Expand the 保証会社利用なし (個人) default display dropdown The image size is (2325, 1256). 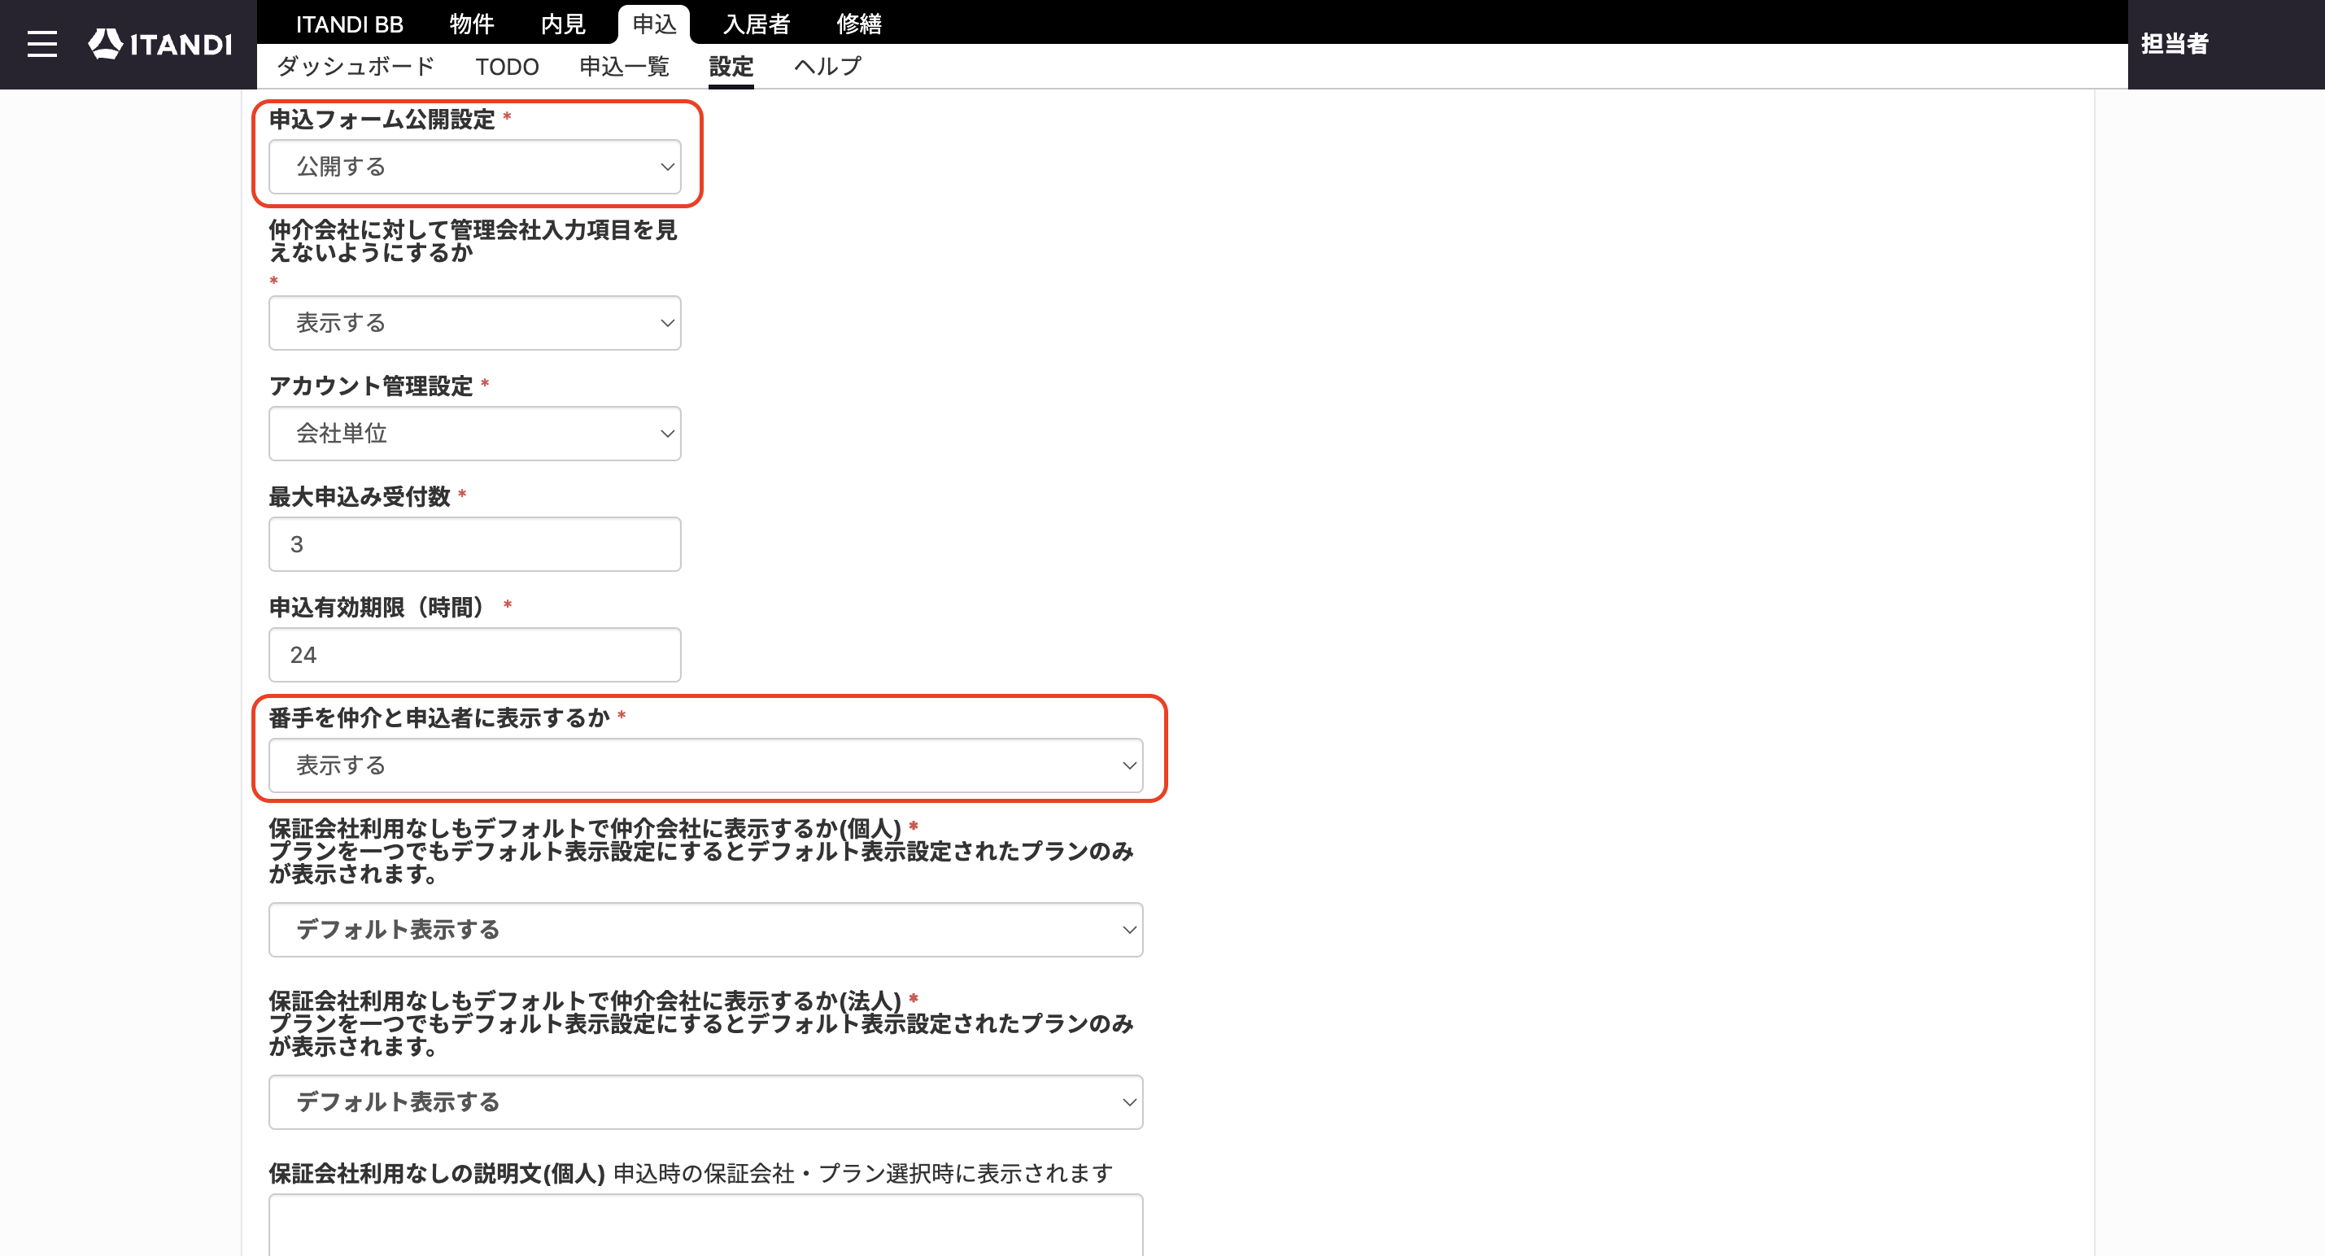[x=706, y=929]
